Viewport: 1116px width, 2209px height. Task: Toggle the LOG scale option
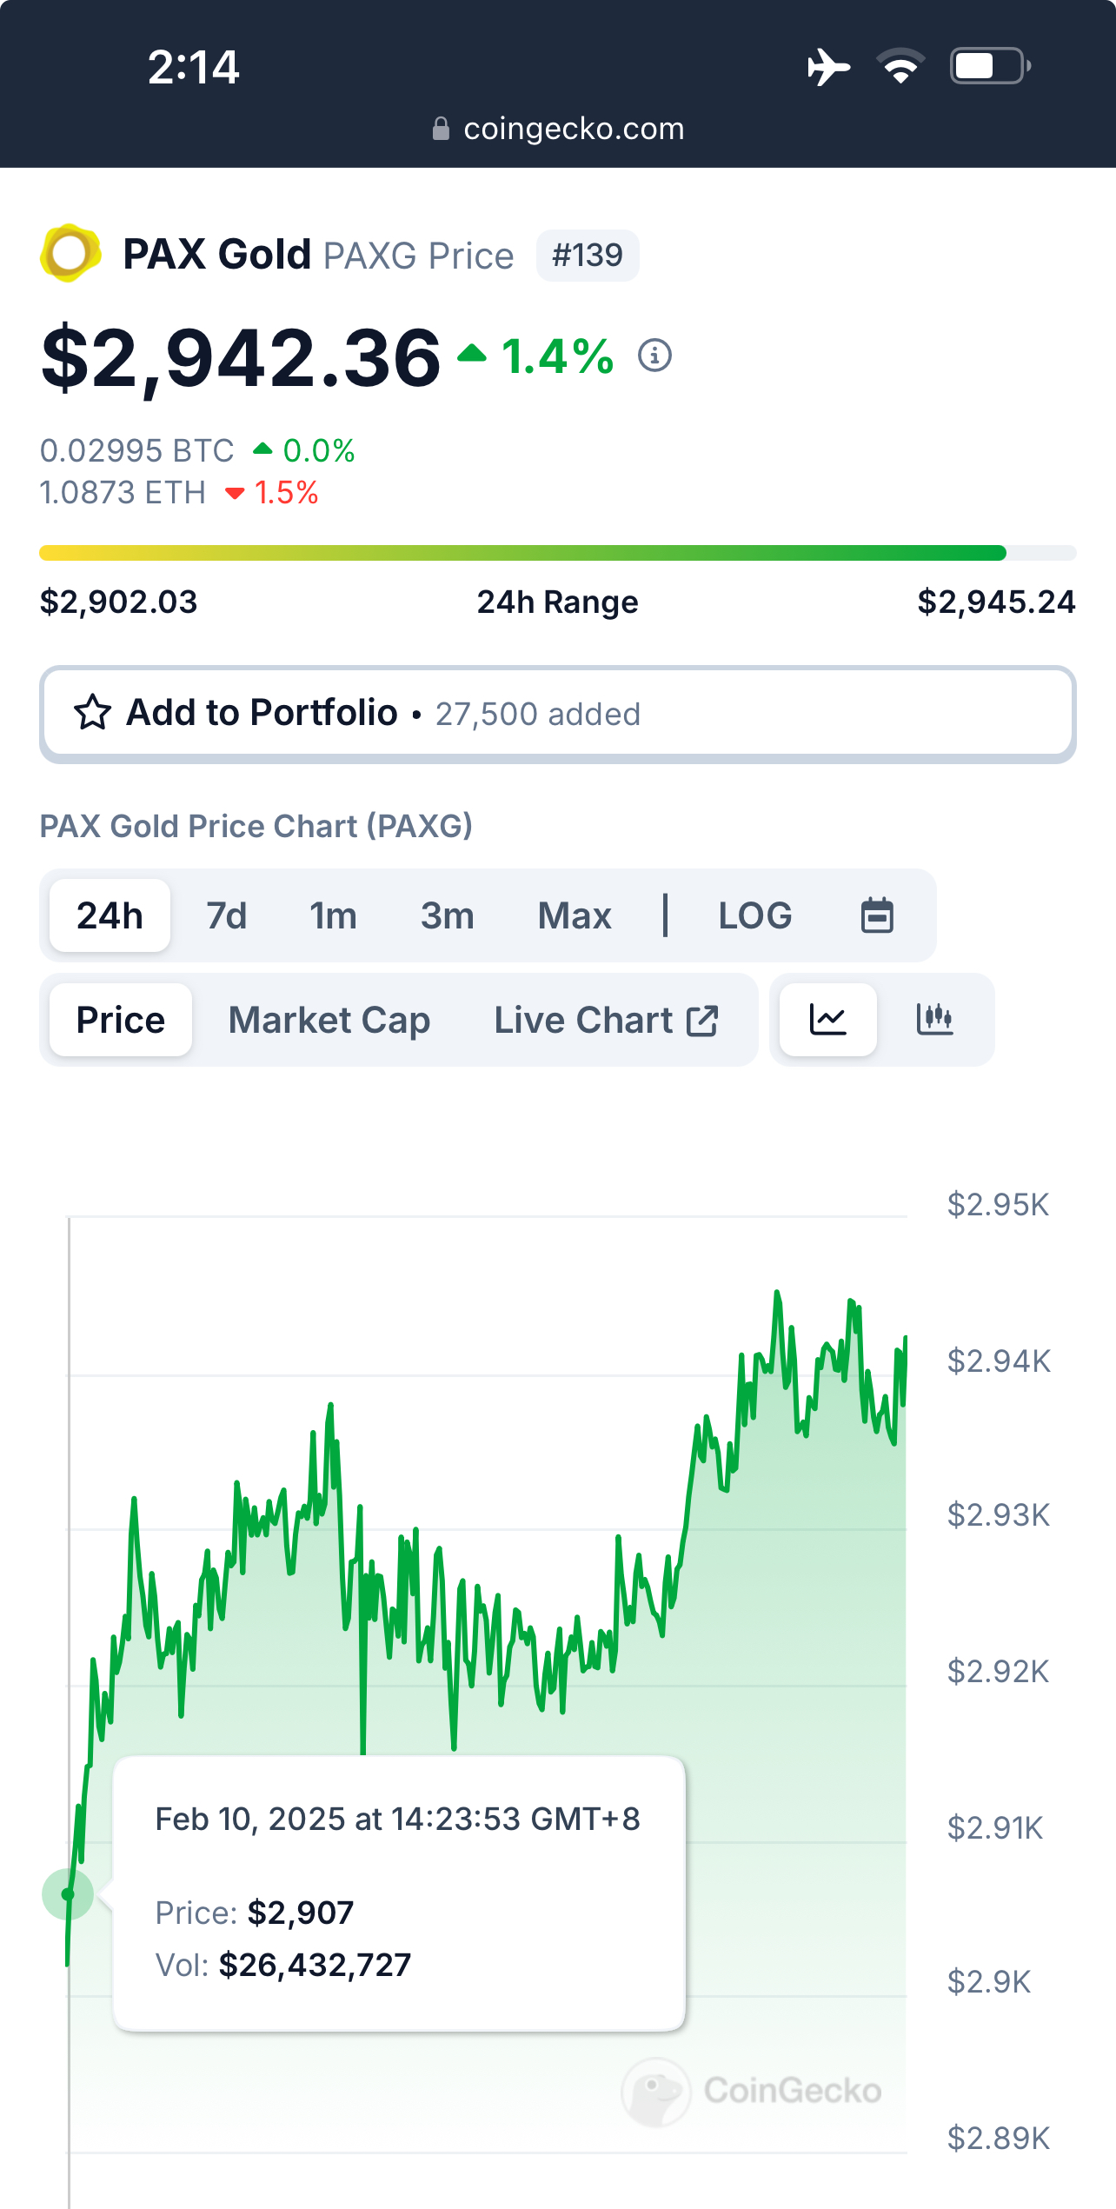754,915
